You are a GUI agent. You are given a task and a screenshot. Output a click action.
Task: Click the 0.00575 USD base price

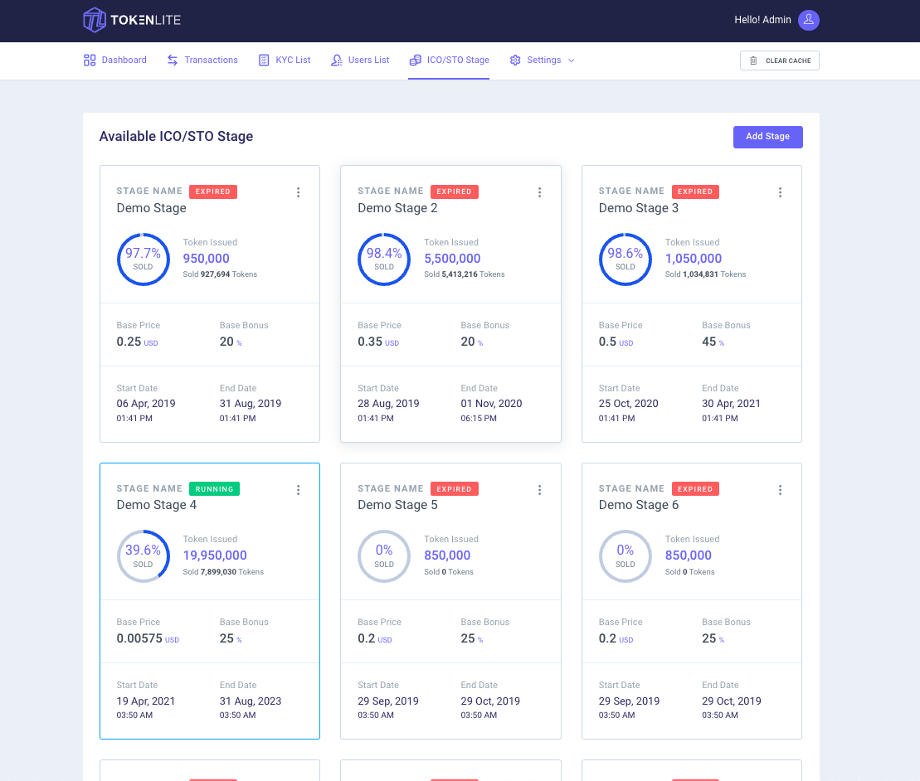[x=148, y=638]
